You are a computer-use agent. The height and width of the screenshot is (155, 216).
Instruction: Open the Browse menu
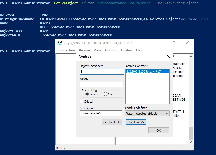pos(84,50)
